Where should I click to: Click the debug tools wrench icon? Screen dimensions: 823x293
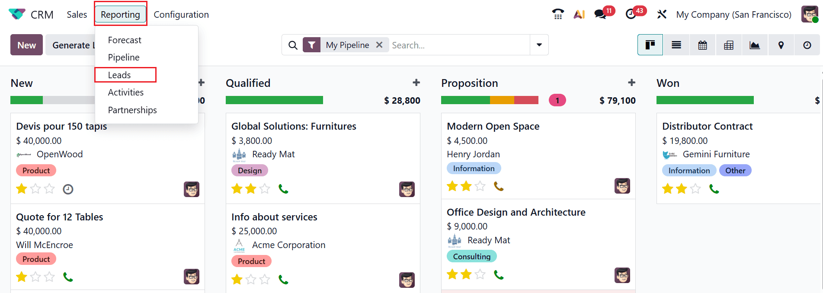pos(662,14)
